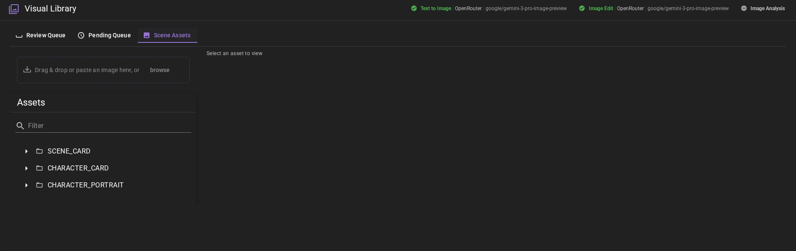
Task: Click the Scene Assets image icon
Action: coord(147,36)
